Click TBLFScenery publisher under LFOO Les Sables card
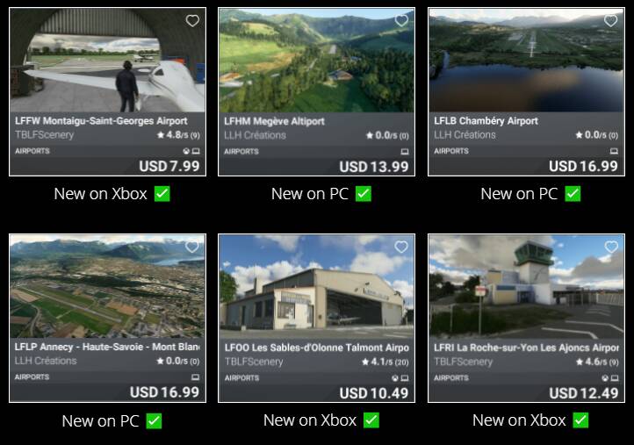 254,362
